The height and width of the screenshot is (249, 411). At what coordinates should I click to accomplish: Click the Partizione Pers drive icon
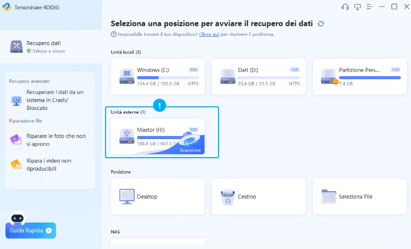pyautogui.click(x=328, y=76)
